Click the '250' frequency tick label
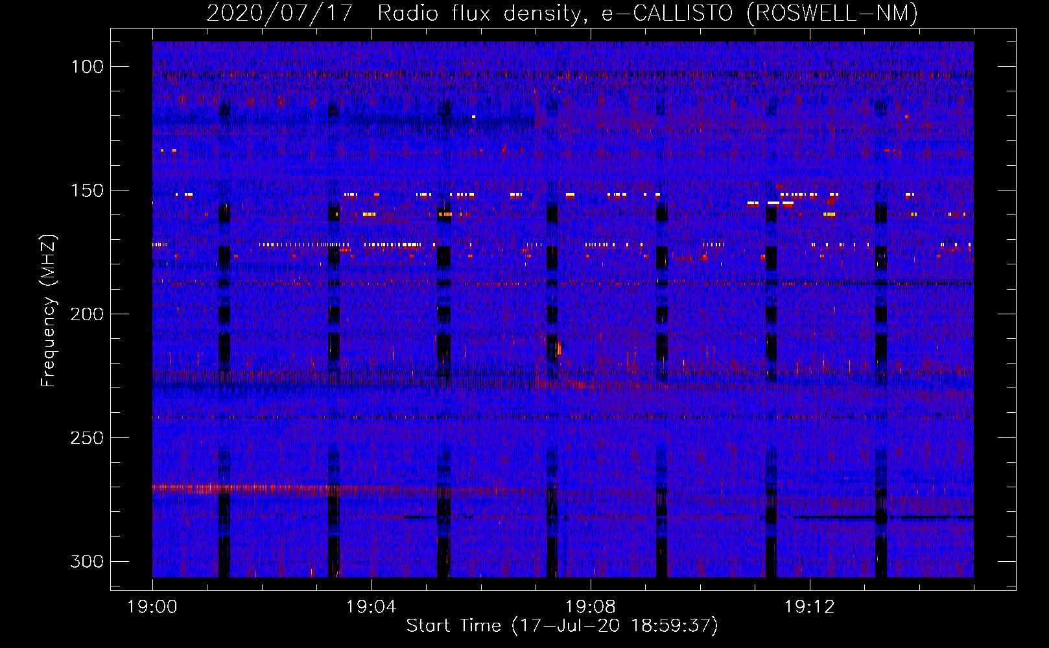Image resolution: width=1049 pixels, height=648 pixels. (87, 438)
